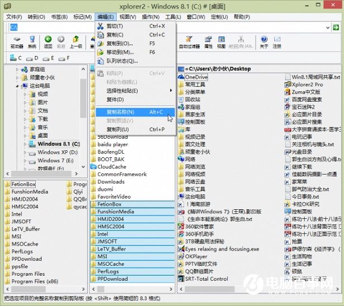Choose 队列状态(Q)... menu entry
The image size is (344, 306).
[x=135, y=61]
